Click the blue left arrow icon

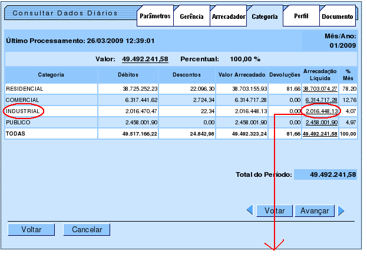click(x=249, y=210)
